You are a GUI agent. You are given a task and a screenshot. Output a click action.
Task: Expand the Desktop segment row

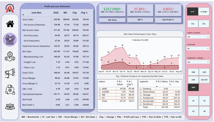pyautogui.click(x=141, y=89)
